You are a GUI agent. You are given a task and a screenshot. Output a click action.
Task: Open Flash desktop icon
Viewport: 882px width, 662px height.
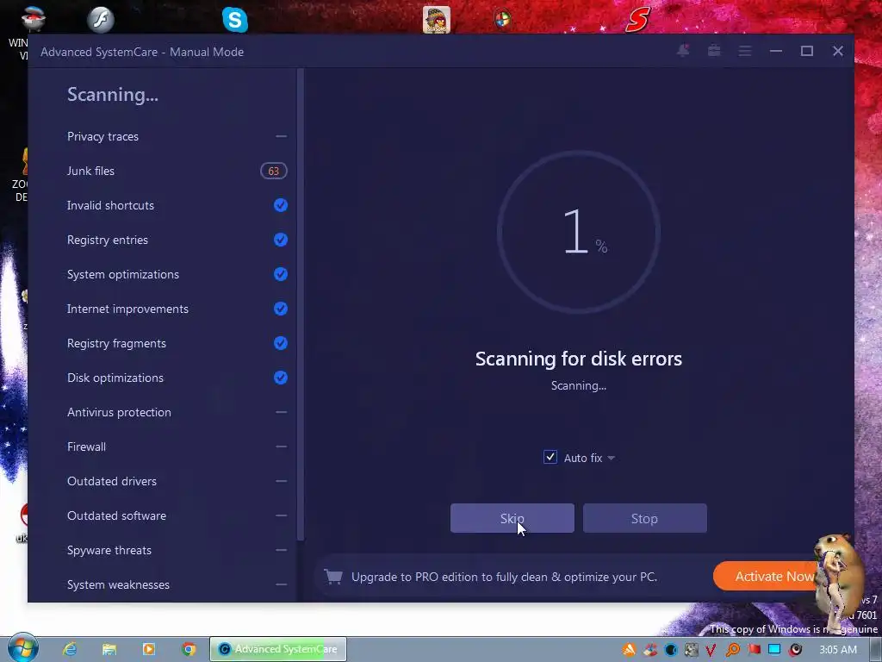[x=101, y=21]
